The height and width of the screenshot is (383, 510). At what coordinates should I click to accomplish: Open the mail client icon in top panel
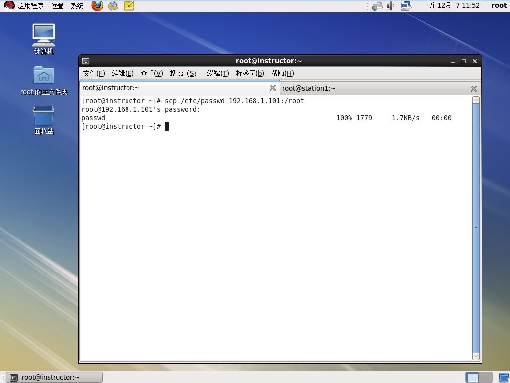pos(113,5)
